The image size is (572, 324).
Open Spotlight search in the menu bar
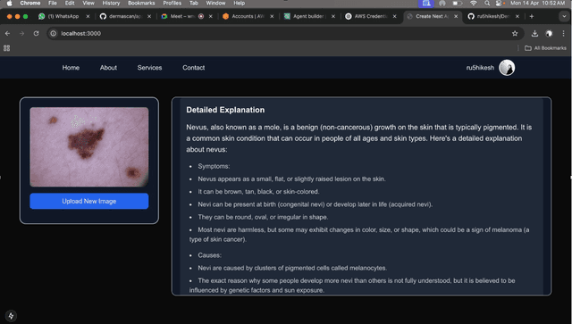coord(487,4)
